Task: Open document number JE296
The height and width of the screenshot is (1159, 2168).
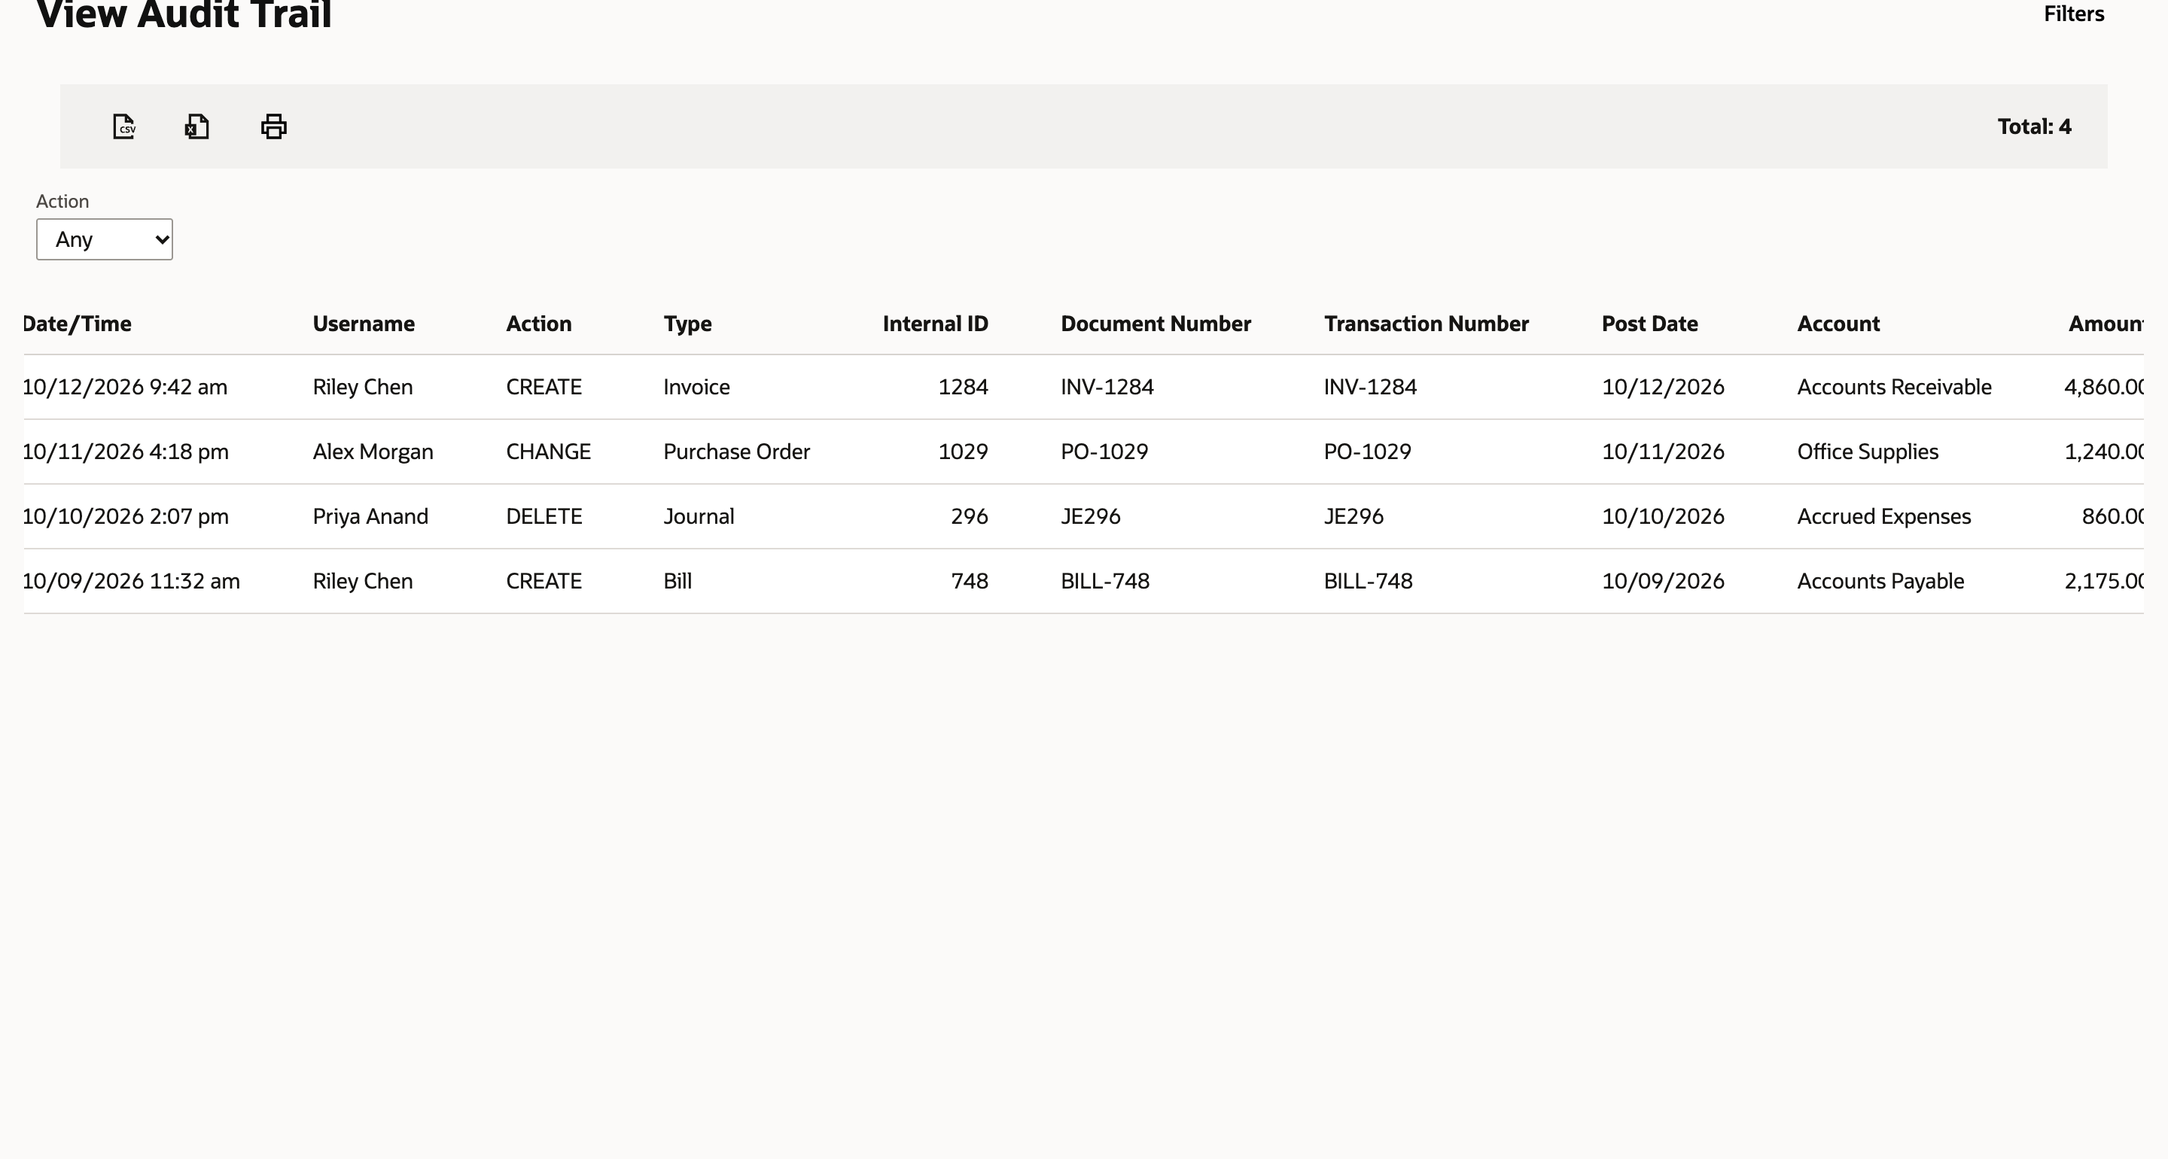Action: 1090,517
